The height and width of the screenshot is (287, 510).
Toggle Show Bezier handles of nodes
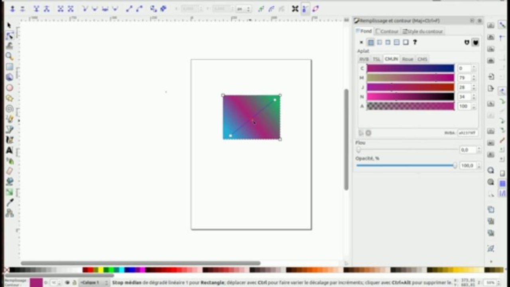305,8
